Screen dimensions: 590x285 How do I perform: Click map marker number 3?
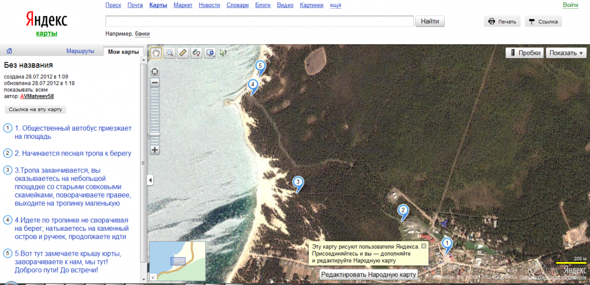click(x=298, y=183)
